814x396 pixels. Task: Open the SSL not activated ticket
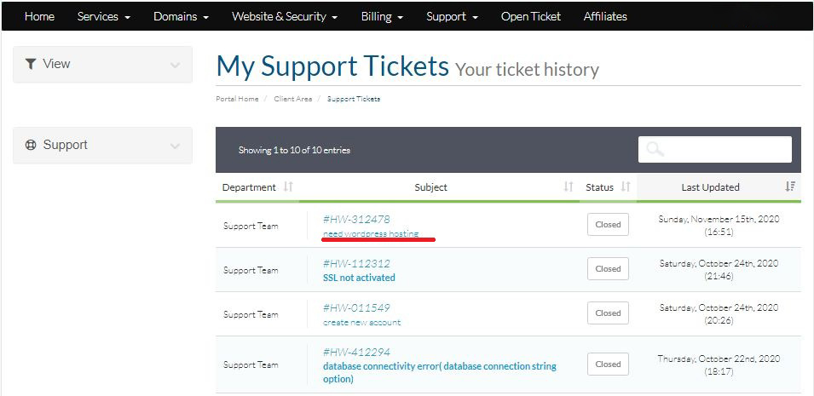click(359, 278)
